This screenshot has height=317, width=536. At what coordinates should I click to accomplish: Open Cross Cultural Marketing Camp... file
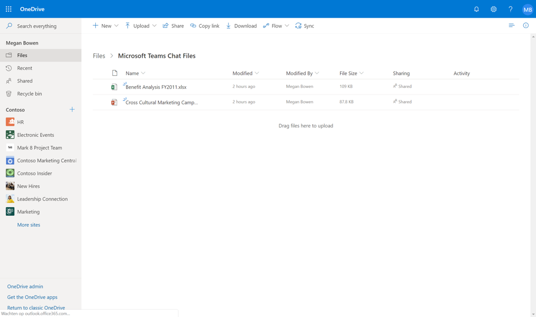coord(162,102)
